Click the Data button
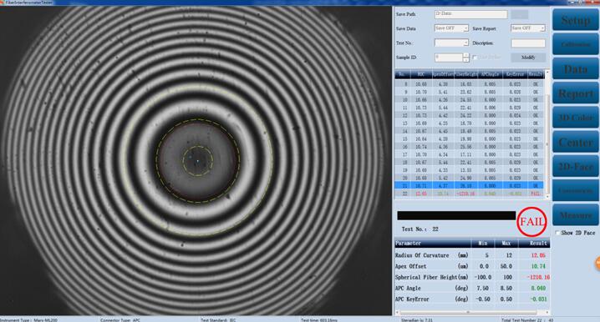 [x=576, y=68]
